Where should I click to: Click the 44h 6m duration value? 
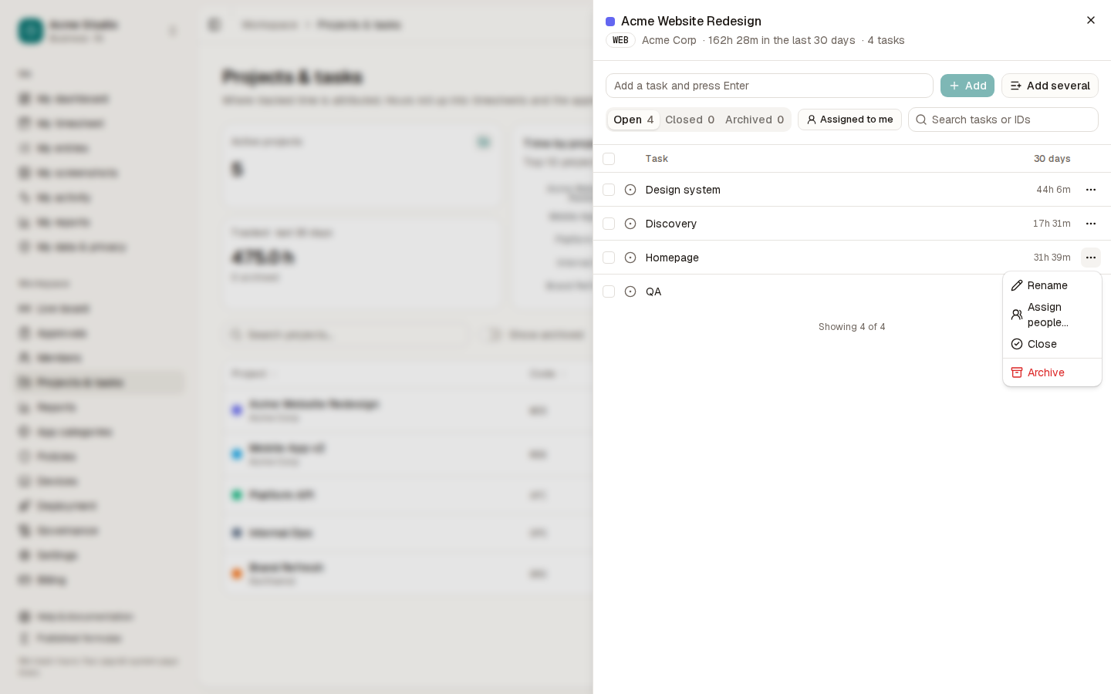[1053, 190]
